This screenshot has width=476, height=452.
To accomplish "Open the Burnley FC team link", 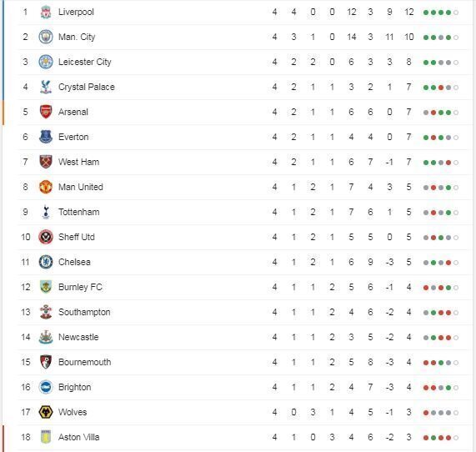I will click(x=80, y=287).
